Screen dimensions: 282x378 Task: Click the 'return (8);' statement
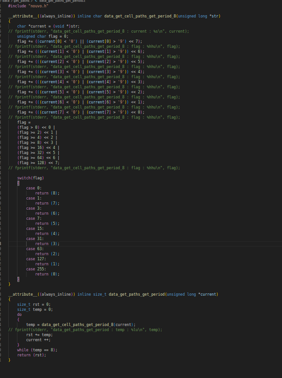tap(47, 193)
